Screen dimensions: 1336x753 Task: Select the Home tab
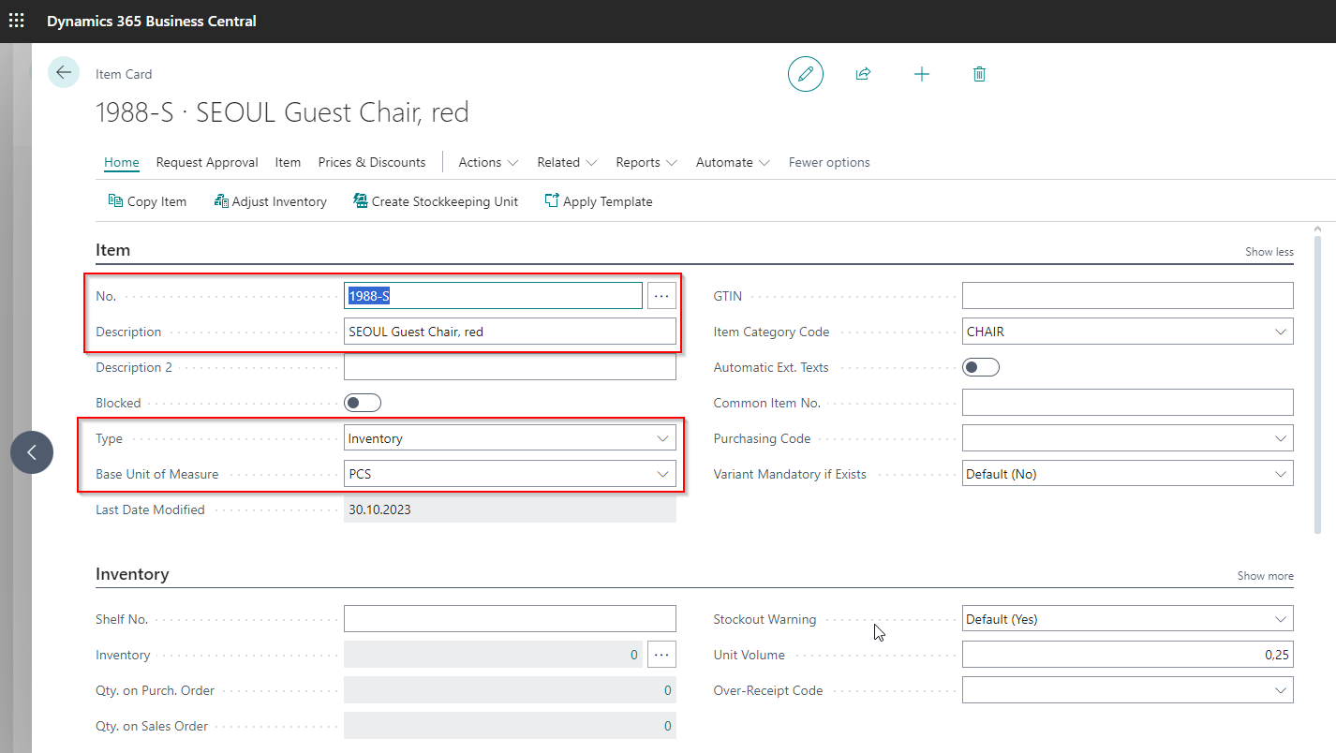[x=122, y=162]
